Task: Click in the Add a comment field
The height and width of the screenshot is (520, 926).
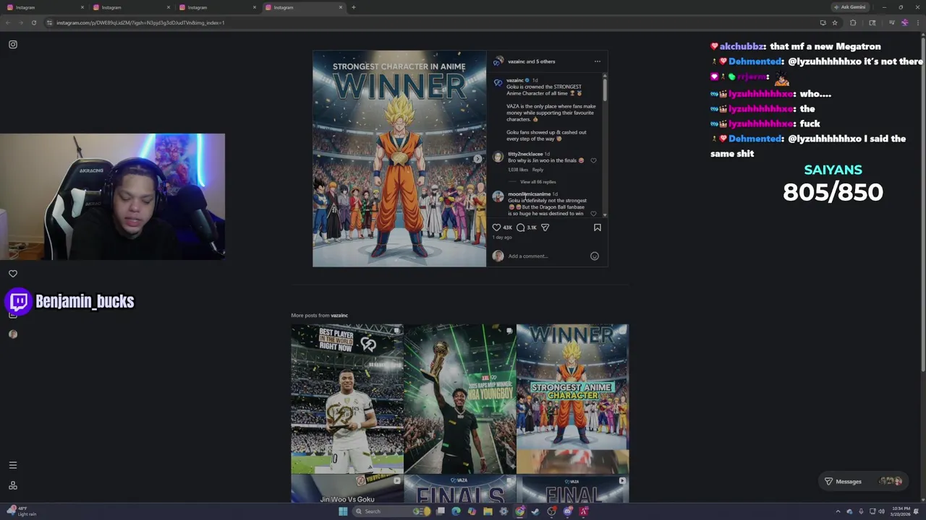Action: pyautogui.click(x=547, y=256)
